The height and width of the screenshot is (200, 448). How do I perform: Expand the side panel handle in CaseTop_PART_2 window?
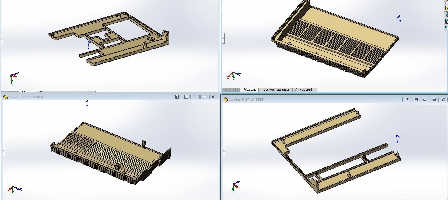click(3, 151)
